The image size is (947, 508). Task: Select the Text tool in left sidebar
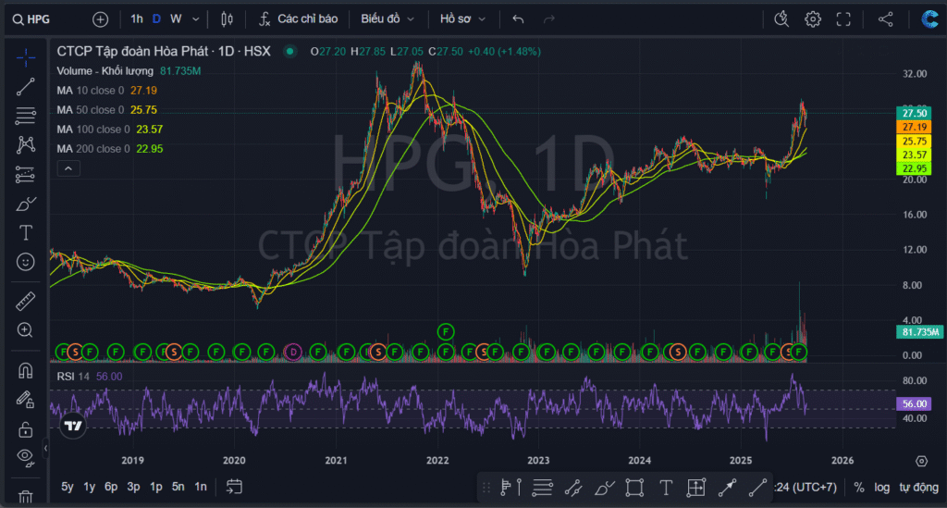pyautogui.click(x=26, y=232)
